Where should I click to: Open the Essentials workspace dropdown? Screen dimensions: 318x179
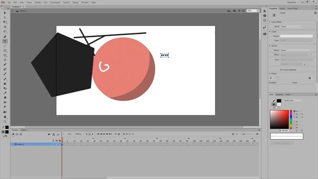pyautogui.click(x=293, y=2)
